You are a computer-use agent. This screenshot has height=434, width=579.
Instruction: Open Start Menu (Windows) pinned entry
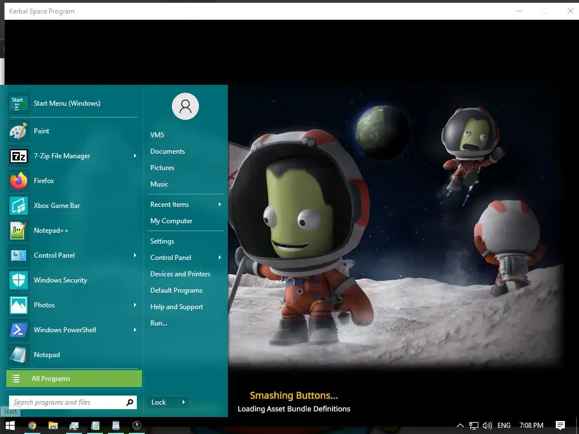click(x=73, y=103)
